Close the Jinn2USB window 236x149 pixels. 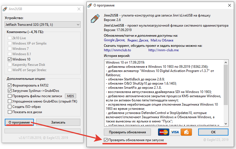(x=79, y=9)
